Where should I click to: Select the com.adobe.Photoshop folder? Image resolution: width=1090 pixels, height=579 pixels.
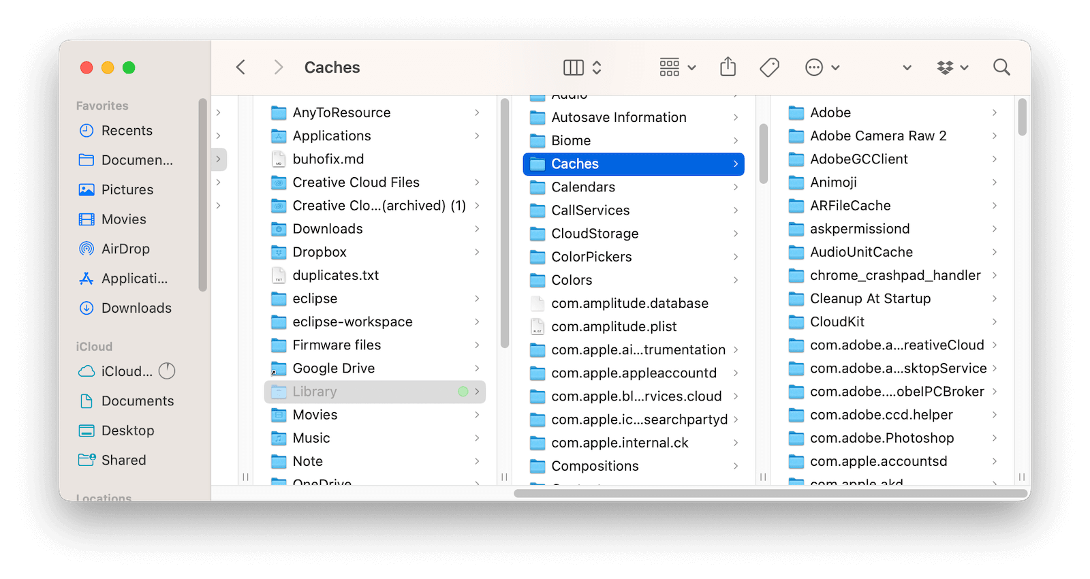point(892,438)
